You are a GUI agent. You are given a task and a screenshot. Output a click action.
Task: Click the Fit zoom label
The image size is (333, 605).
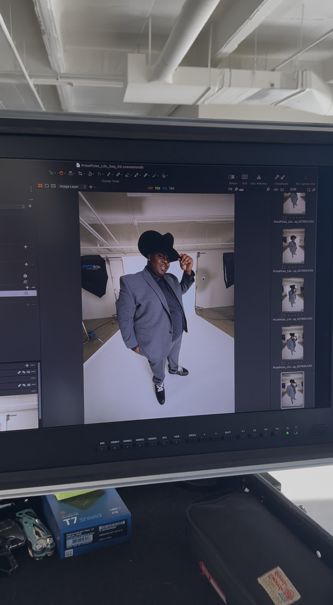[230, 189]
